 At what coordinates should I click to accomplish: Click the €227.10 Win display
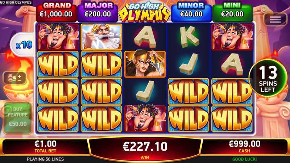tap(145, 149)
